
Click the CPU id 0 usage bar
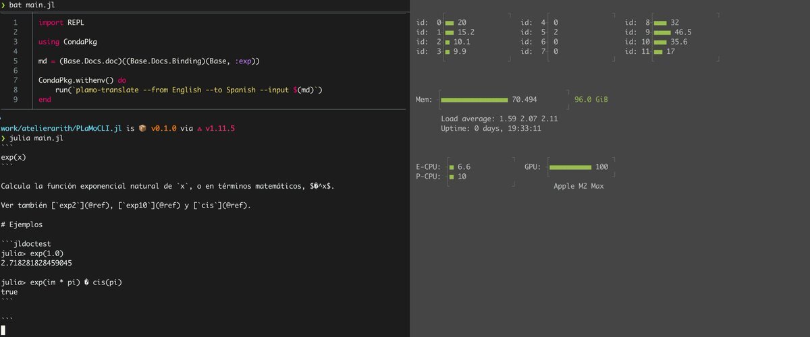(450, 22)
